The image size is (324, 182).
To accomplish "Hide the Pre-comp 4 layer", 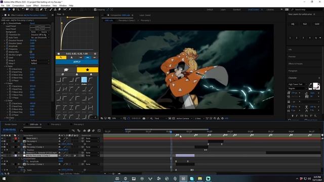I will tap(2, 142).
